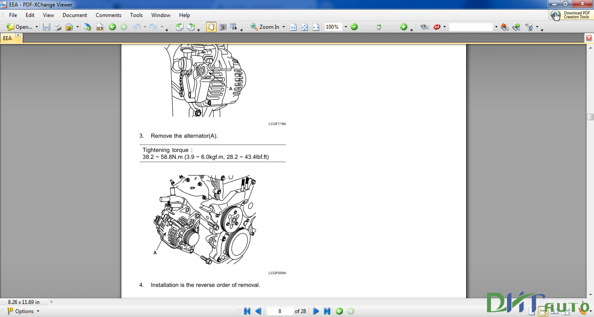Expand the Open button dropdown arrow
This screenshot has width=594, height=317.
pos(37,27)
